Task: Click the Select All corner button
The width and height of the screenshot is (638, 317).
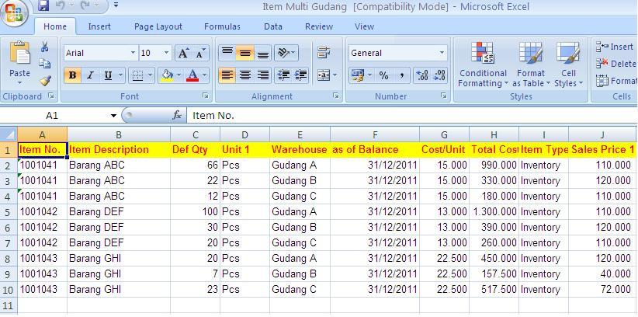Action: point(9,134)
